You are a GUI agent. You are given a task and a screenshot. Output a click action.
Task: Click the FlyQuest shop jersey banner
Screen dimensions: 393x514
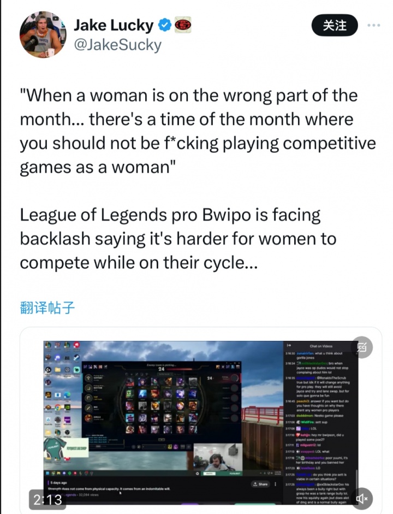[x=65, y=448]
